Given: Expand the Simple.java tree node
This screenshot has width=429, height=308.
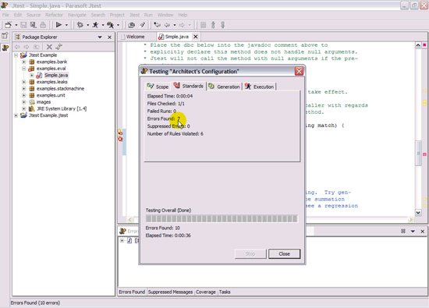Looking at the screenshot, I should [x=32, y=75].
